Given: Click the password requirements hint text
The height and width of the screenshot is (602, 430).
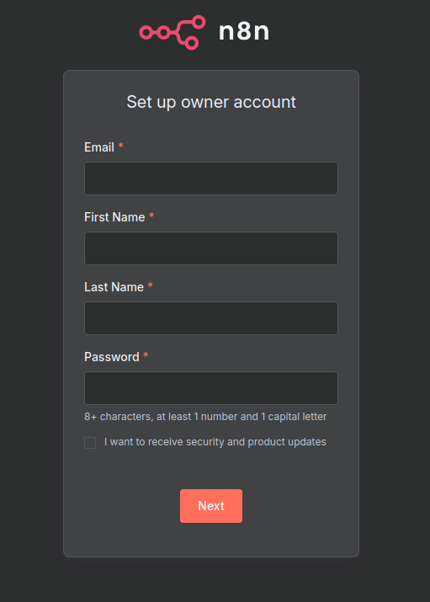Looking at the screenshot, I should click(205, 417).
